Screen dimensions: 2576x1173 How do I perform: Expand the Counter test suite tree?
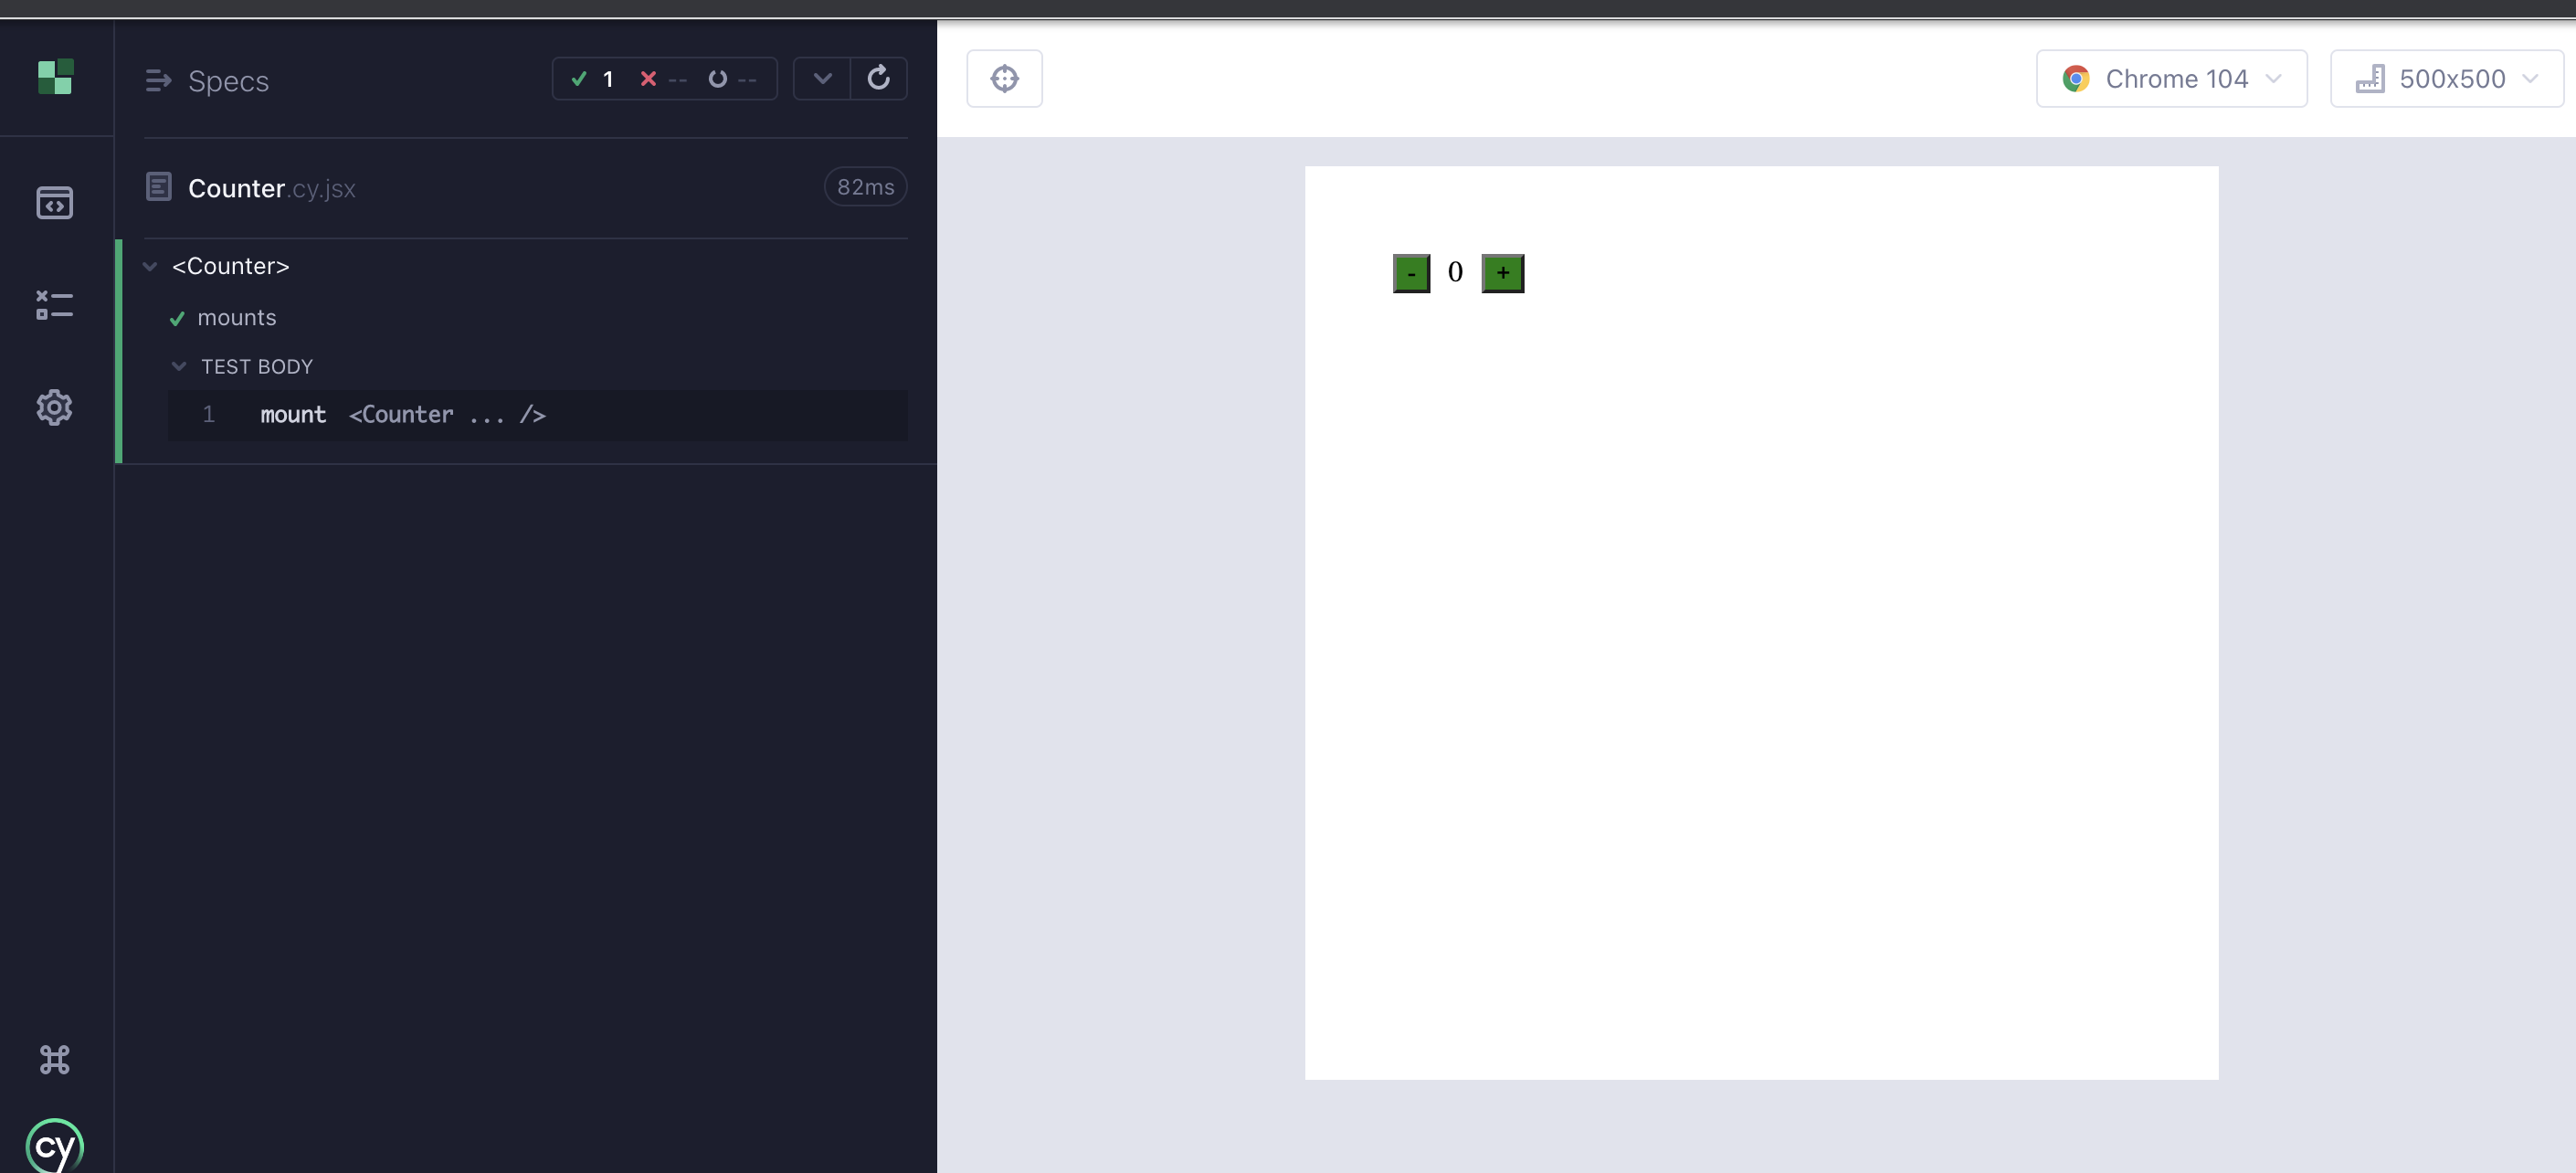(151, 265)
